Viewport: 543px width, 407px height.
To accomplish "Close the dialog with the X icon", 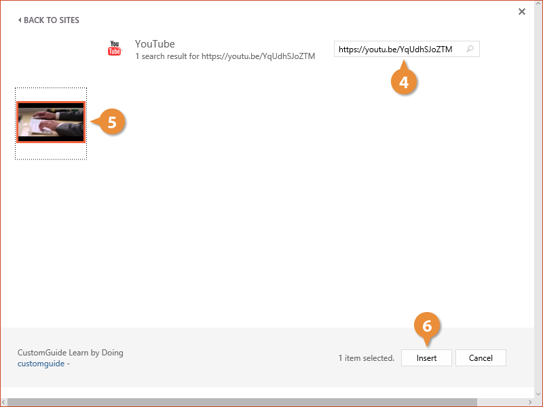I will pos(522,12).
